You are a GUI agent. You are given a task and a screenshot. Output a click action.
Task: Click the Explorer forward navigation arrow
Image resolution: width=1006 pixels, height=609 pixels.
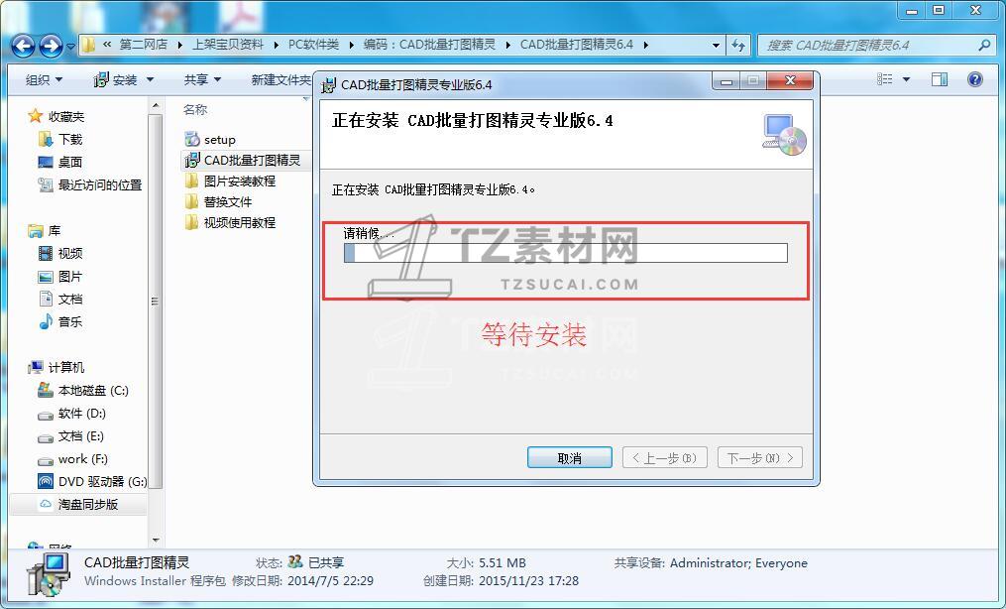point(51,46)
